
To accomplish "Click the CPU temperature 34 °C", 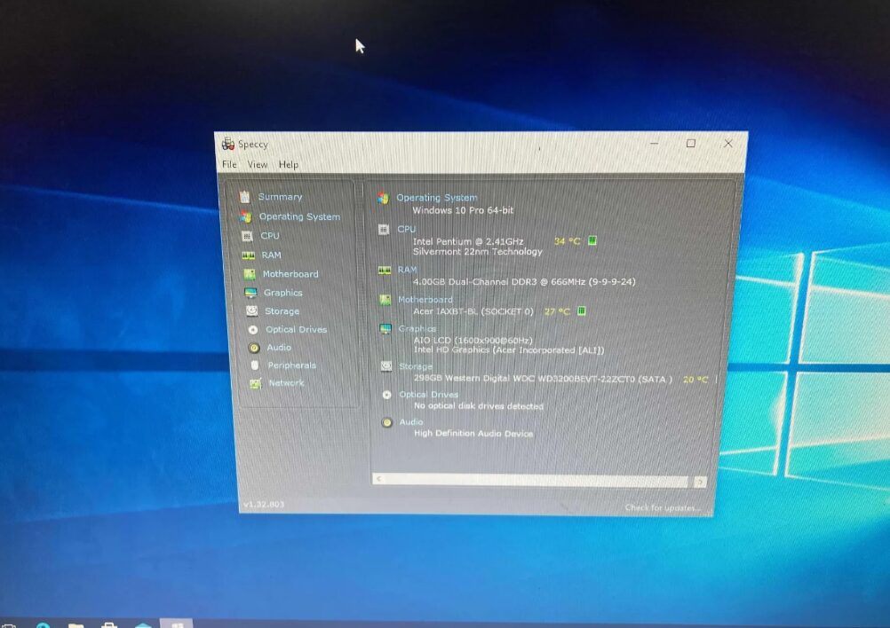I will pyautogui.click(x=567, y=241).
